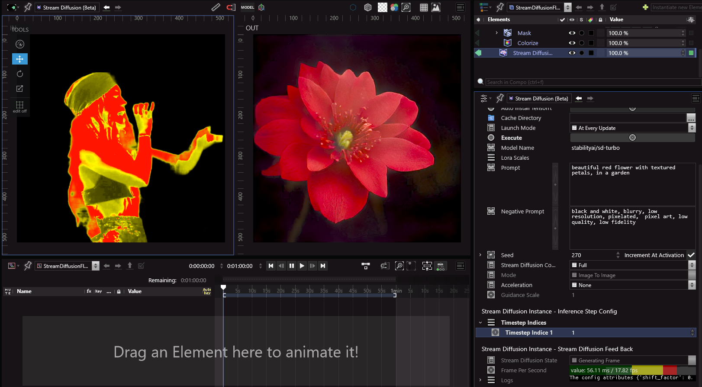The image size is (702, 387).
Task: Go back in viewport history arrow
Action: (106, 7)
